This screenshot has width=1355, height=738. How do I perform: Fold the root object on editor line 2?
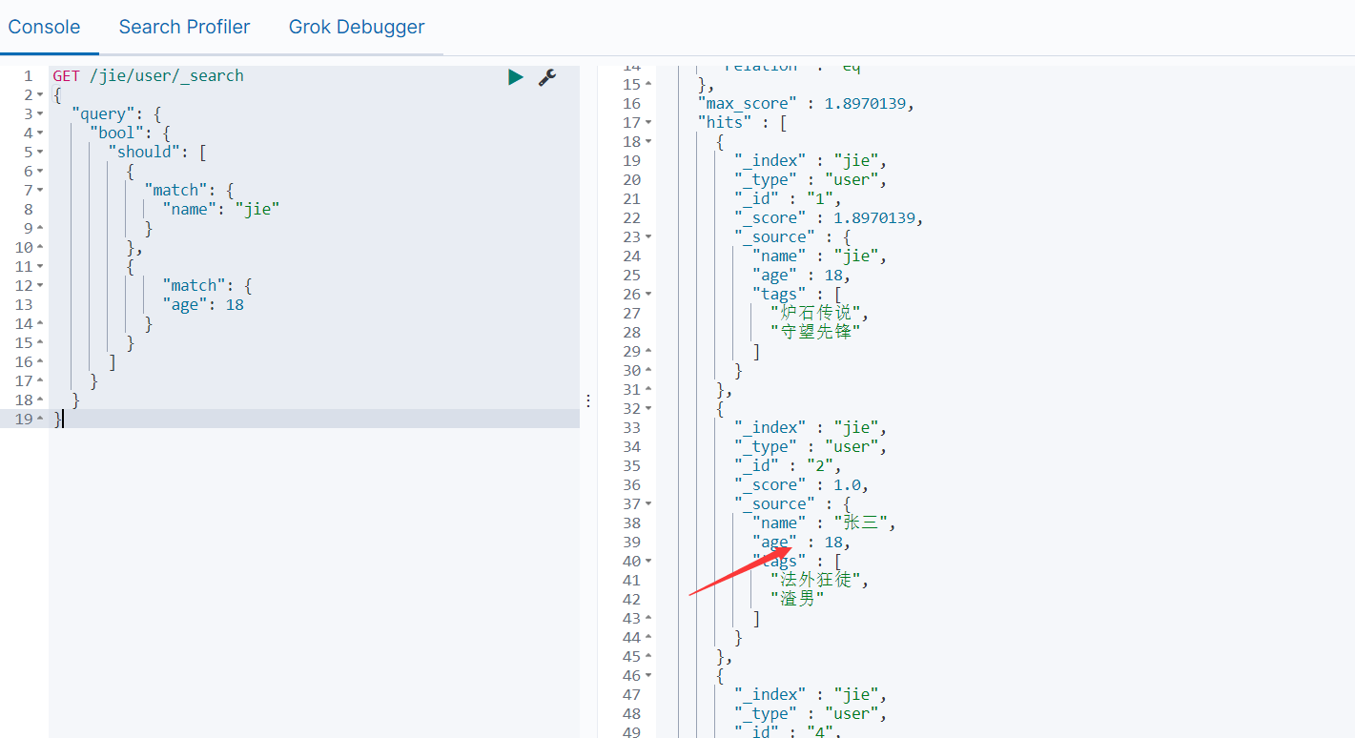pyautogui.click(x=40, y=94)
